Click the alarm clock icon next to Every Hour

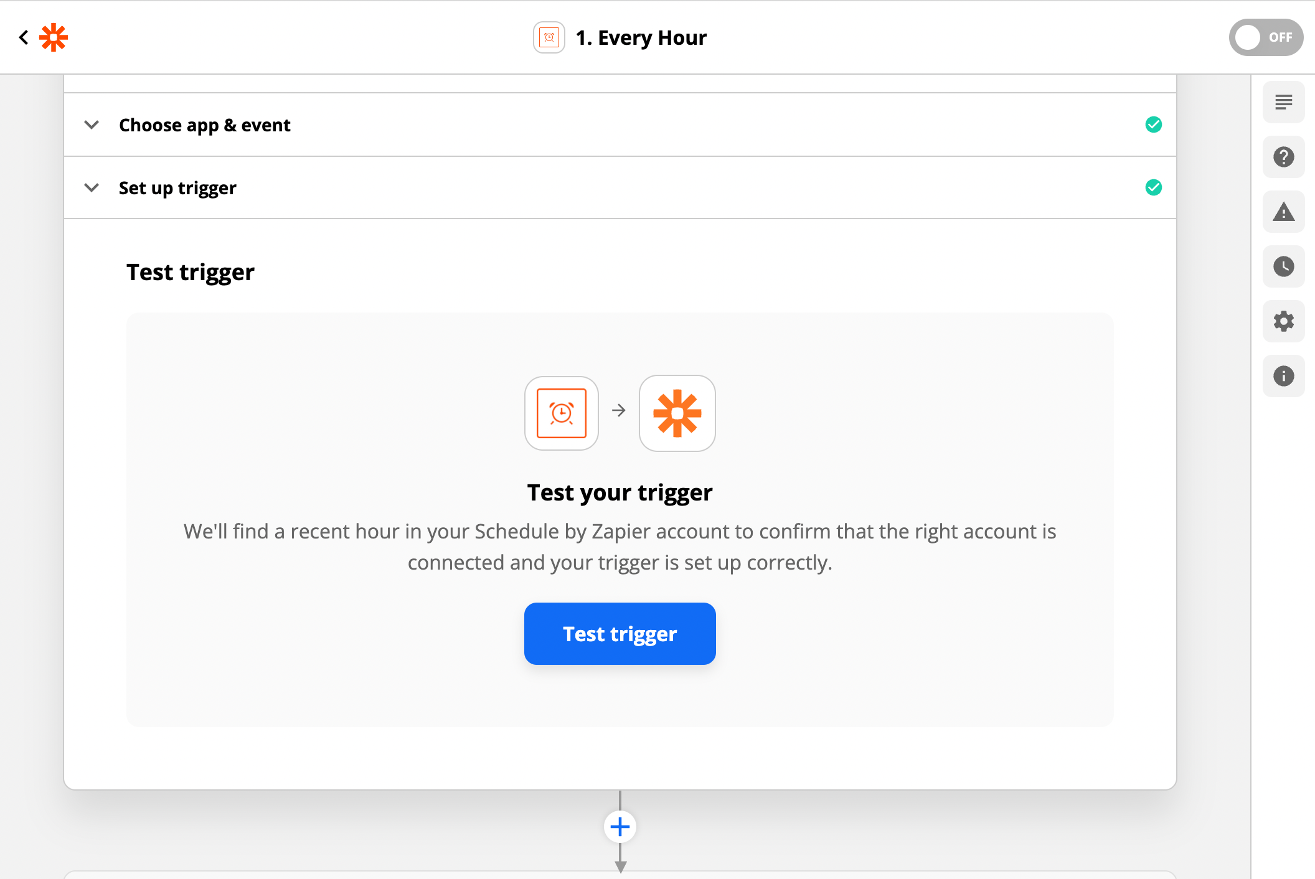549,37
